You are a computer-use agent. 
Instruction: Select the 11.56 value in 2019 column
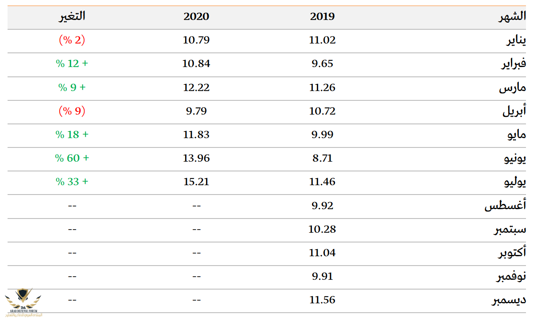click(x=322, y=300)
